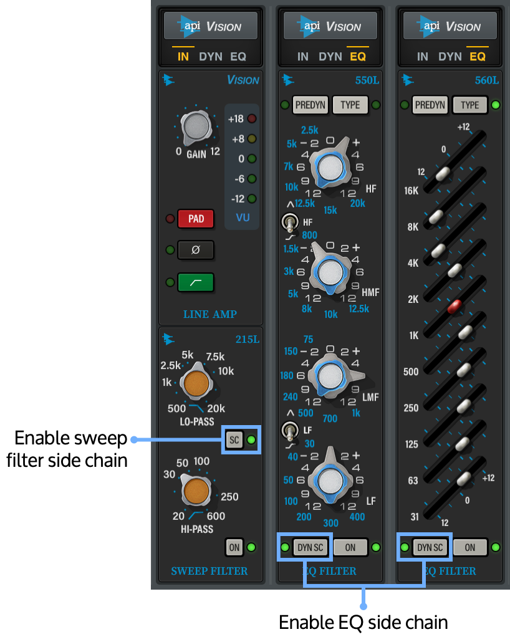Click the green filter slope button in Line Amp

click(x=196, y=282)
